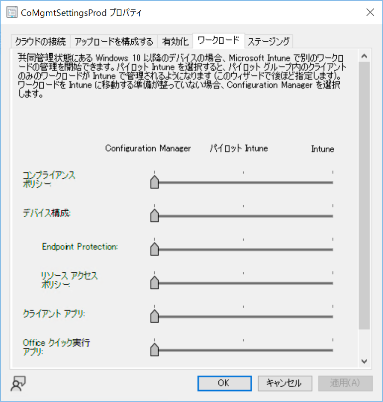Set クライアント アプリ slider to パイロット Intune

pos(243,316)
